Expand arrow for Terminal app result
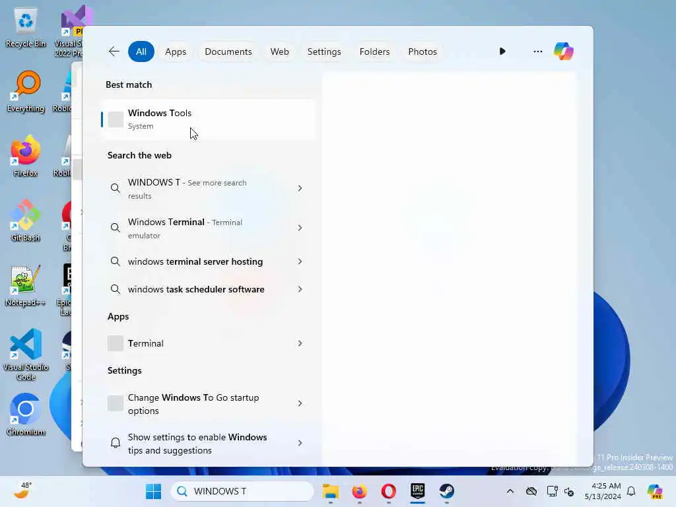 tap(300, 343)
